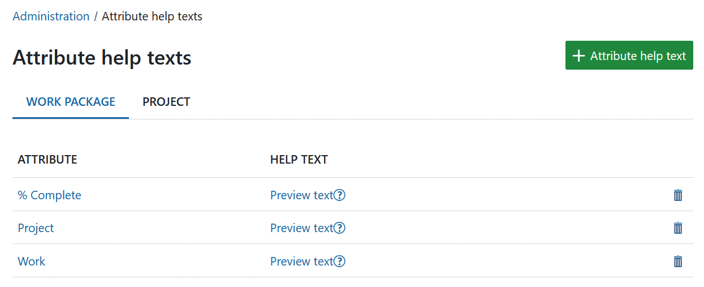The width and height of the screenshot is (704, 287).
Task: Click trash icon in the Project row
Action: pos(678,228)
